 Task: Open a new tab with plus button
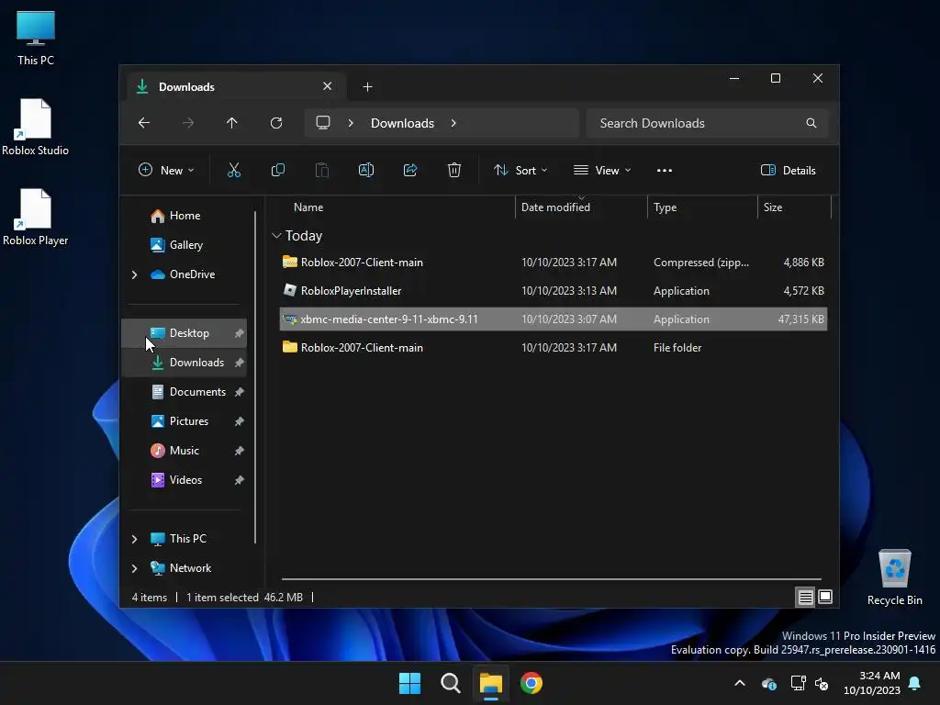367,87
